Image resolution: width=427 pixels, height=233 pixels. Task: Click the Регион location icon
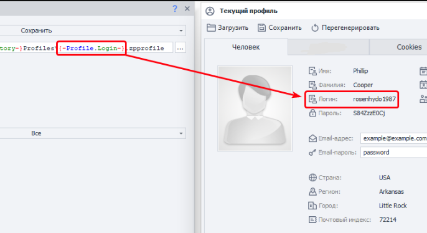(x=312, y=192)
